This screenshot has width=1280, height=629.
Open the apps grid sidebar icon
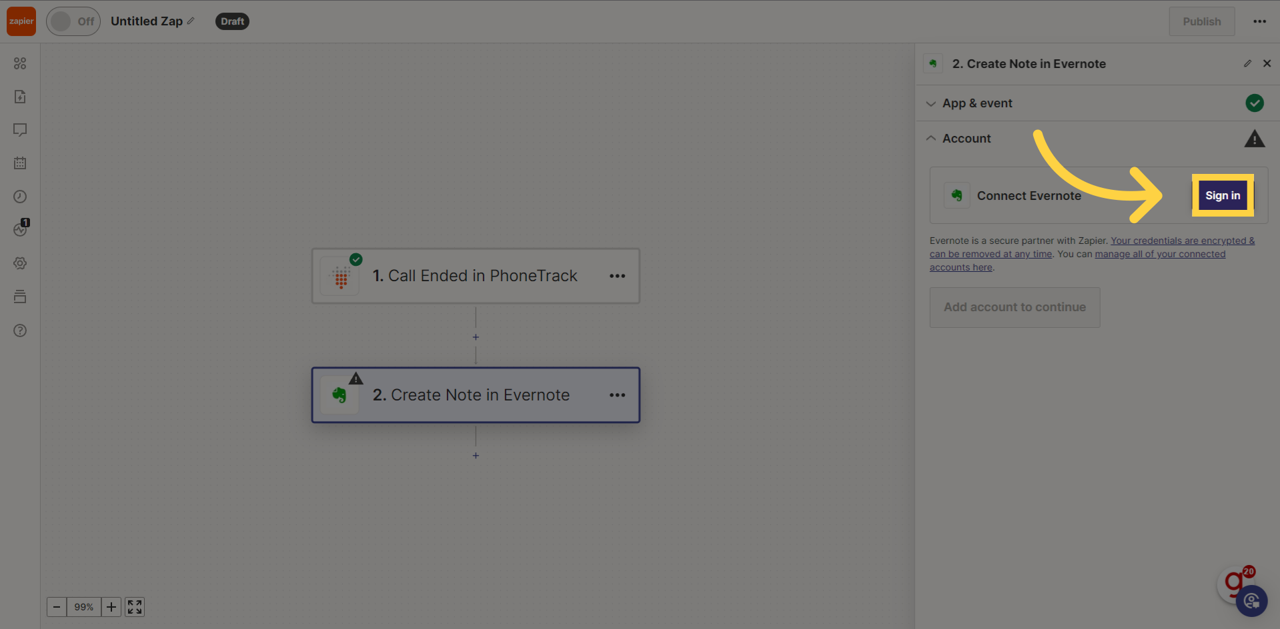coord(20,63)
